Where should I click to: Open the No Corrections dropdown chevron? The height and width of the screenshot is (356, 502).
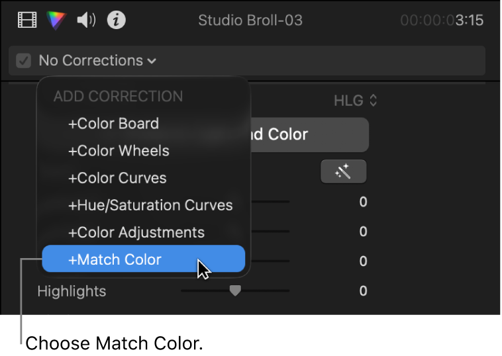tap(152, 61)
